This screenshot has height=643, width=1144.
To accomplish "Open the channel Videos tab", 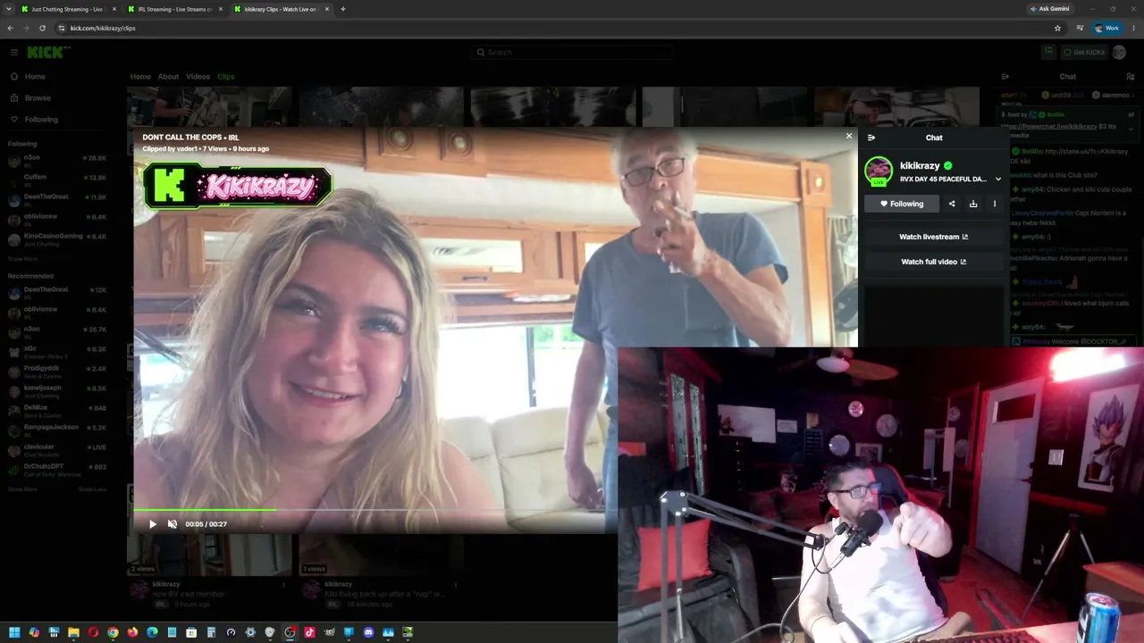I will pyautogui.click(x=198, y=77).
